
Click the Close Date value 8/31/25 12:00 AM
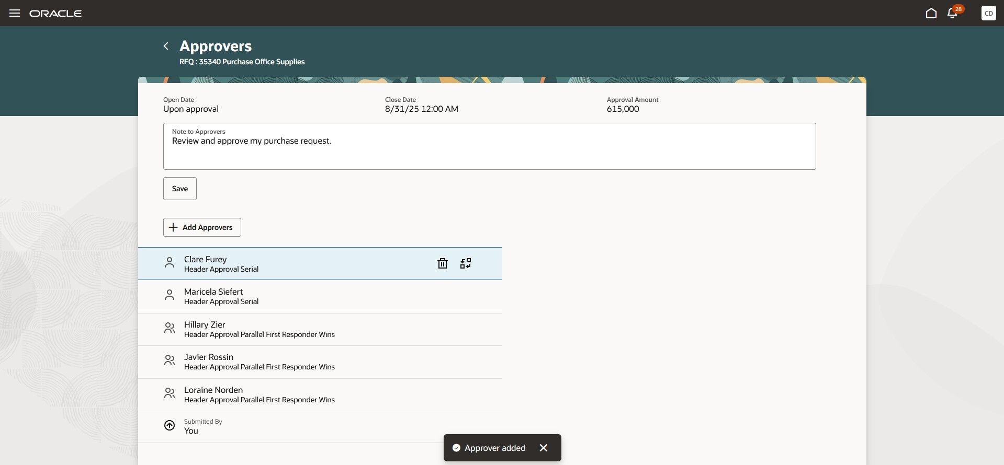coord(422,109)
